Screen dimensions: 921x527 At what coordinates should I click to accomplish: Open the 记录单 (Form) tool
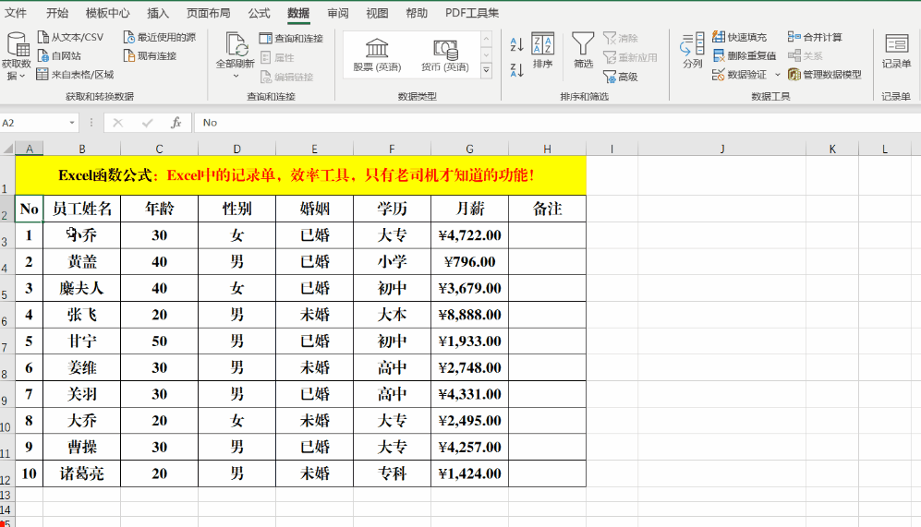896,51
